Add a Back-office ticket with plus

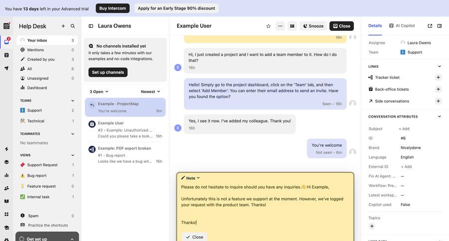(438, 89)
